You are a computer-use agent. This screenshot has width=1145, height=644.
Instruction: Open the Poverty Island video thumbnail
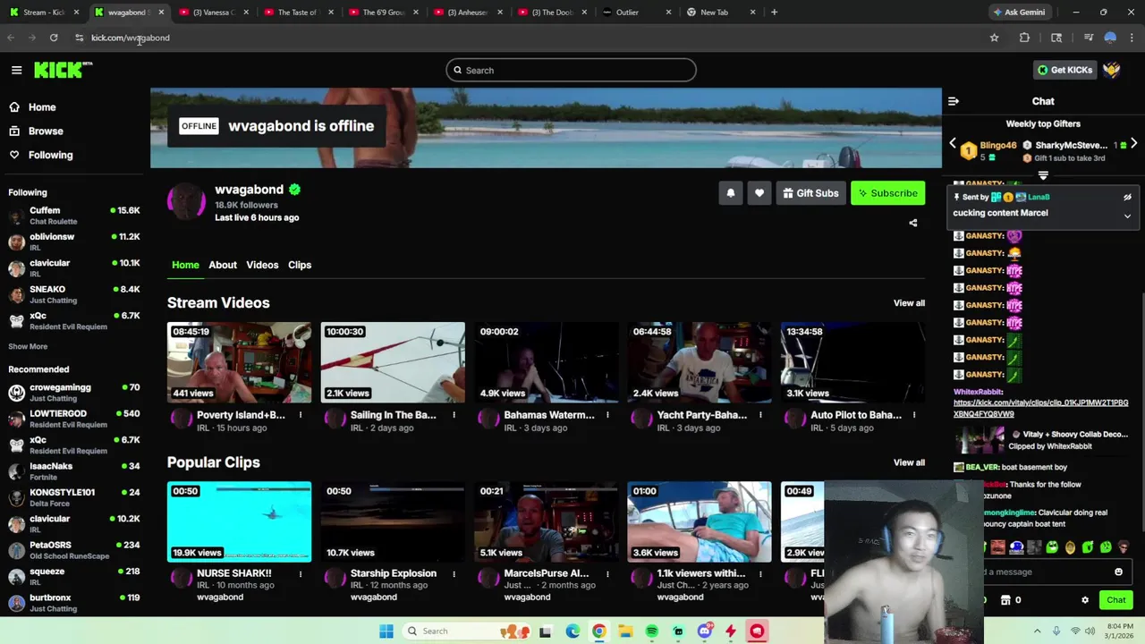click(x=239, y=362)
